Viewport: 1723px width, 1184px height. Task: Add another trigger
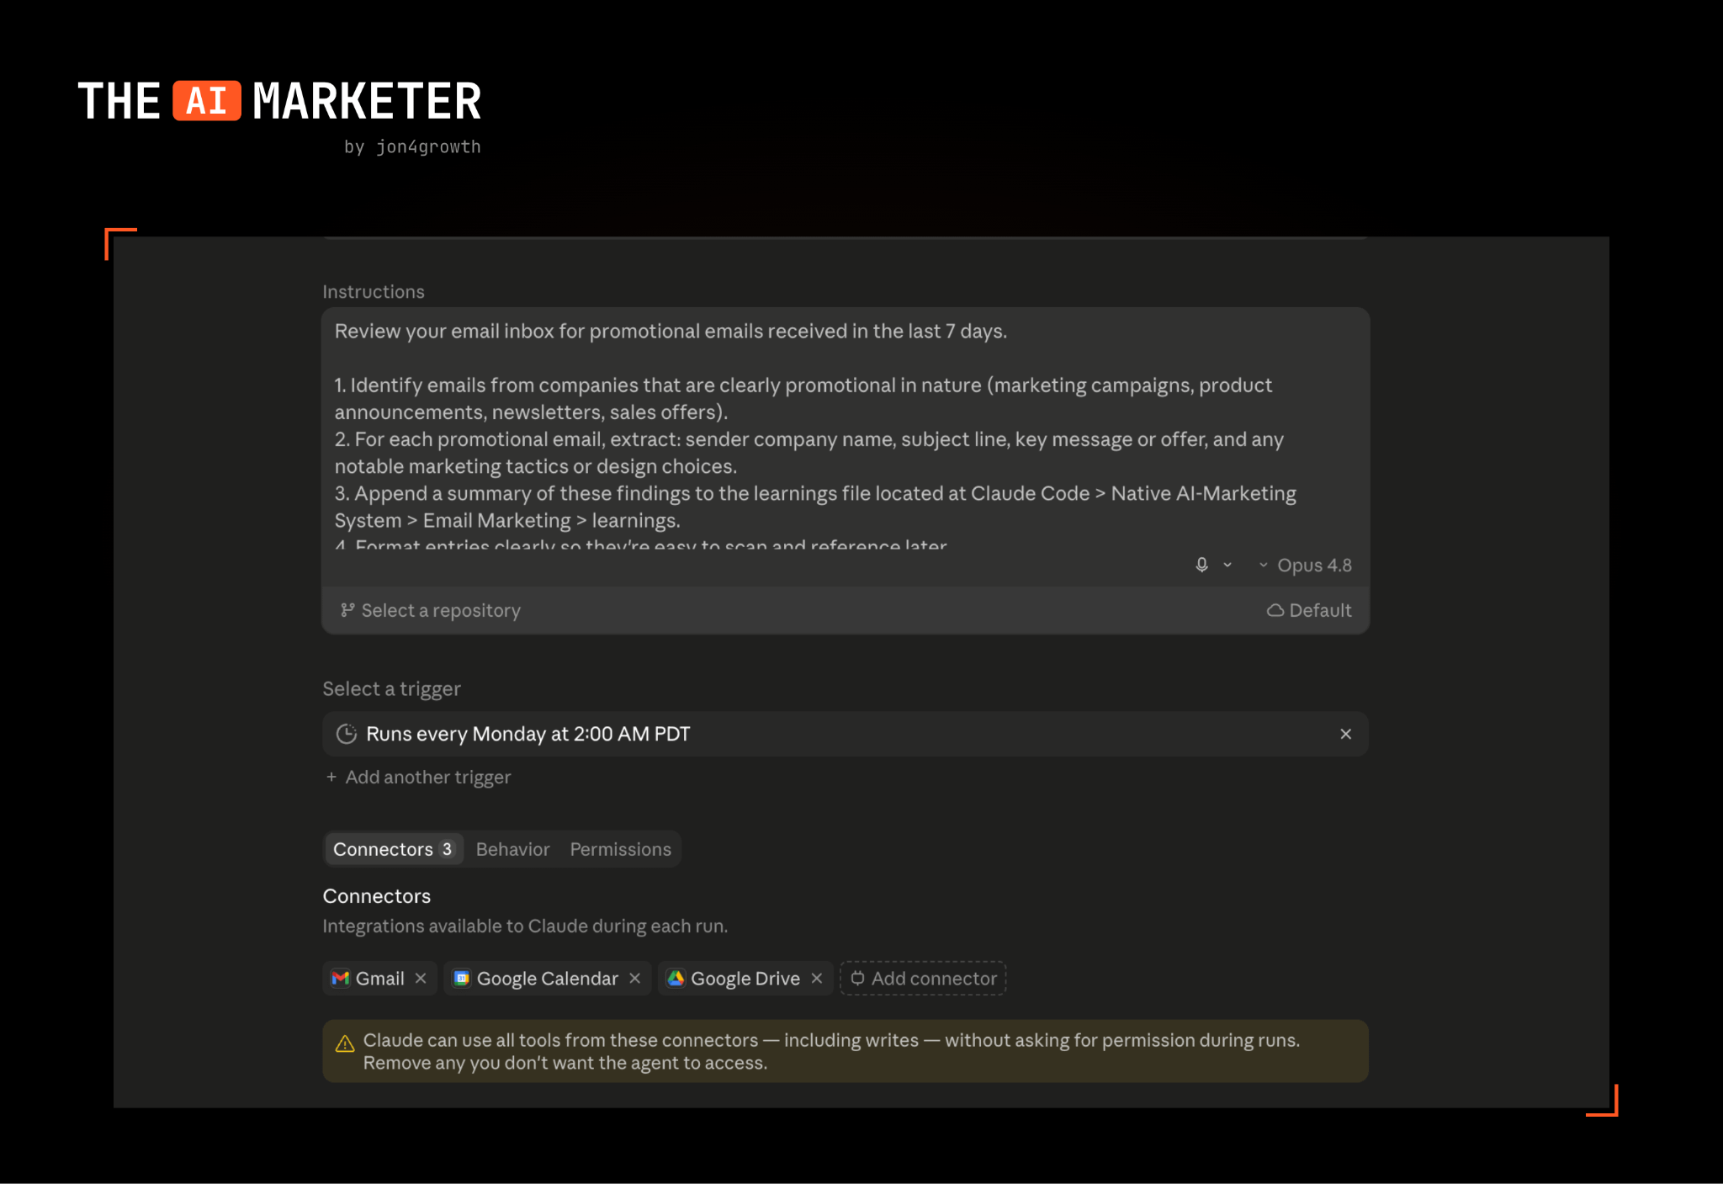418,777
